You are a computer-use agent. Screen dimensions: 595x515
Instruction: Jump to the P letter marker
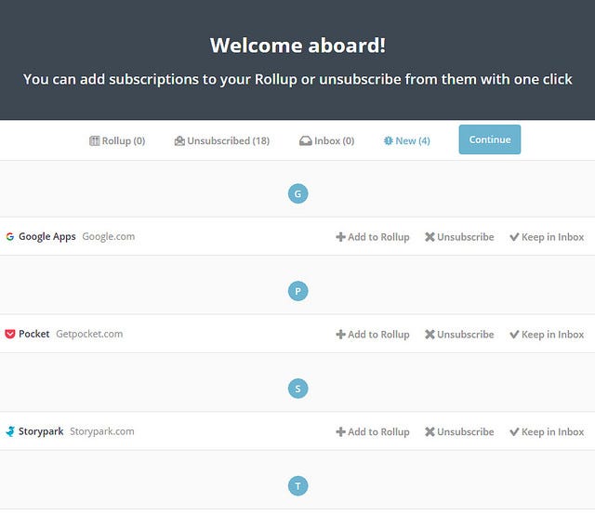297,291
